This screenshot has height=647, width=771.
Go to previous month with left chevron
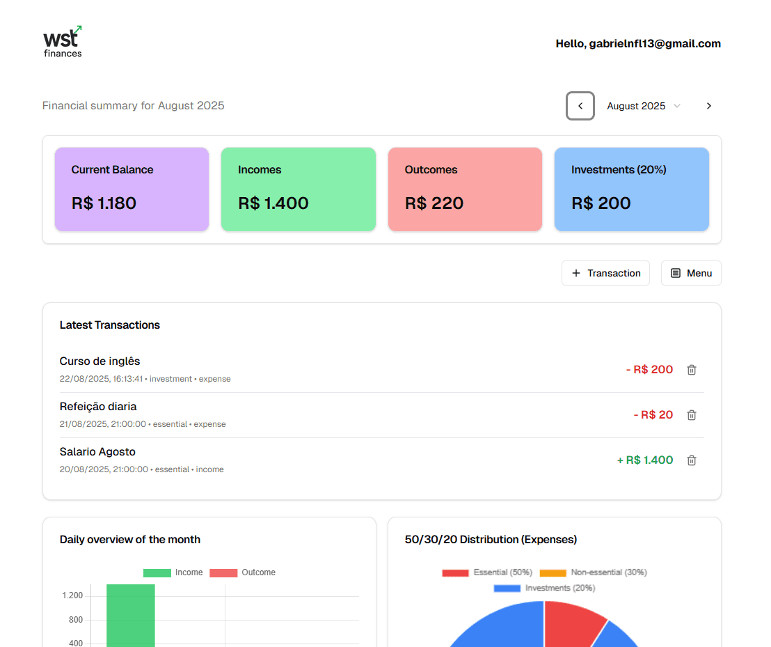580,106
